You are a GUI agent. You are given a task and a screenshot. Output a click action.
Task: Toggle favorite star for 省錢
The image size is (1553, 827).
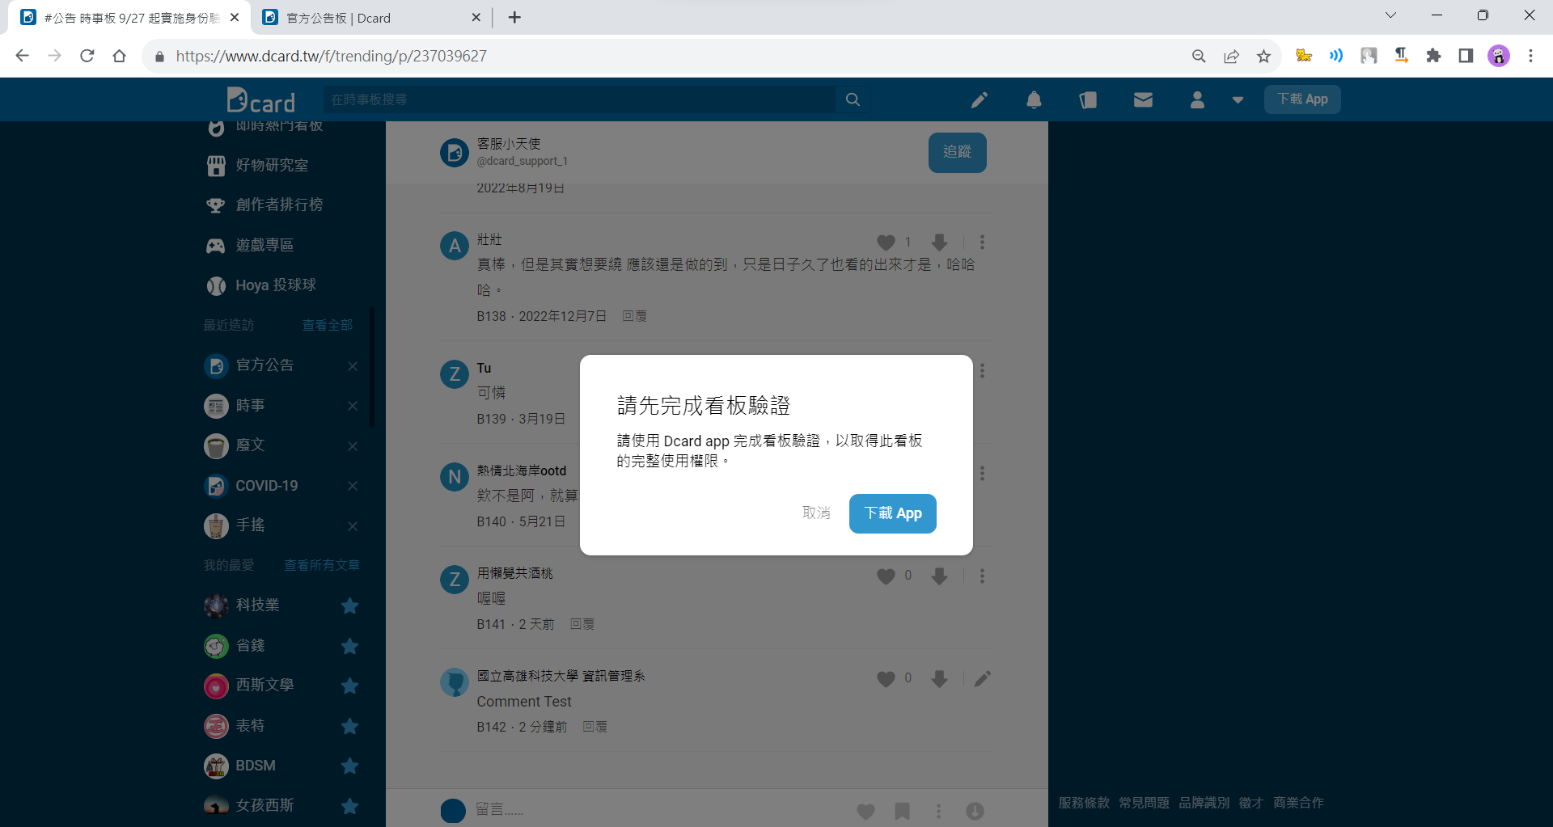349,646
